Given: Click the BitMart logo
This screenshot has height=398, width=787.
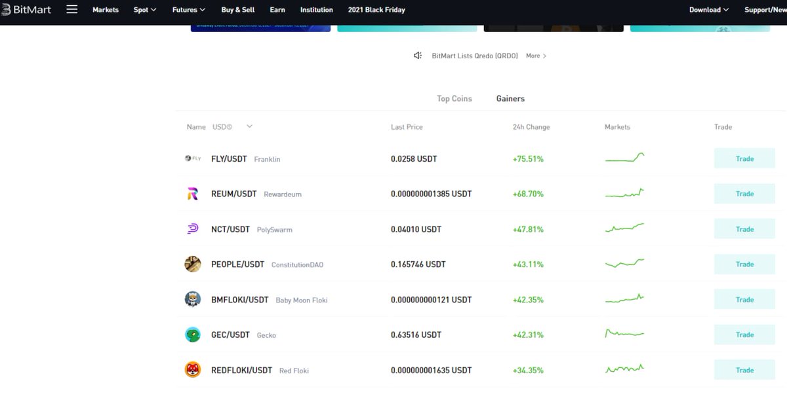Looking at the screenshot, I should tap(26, 10).
